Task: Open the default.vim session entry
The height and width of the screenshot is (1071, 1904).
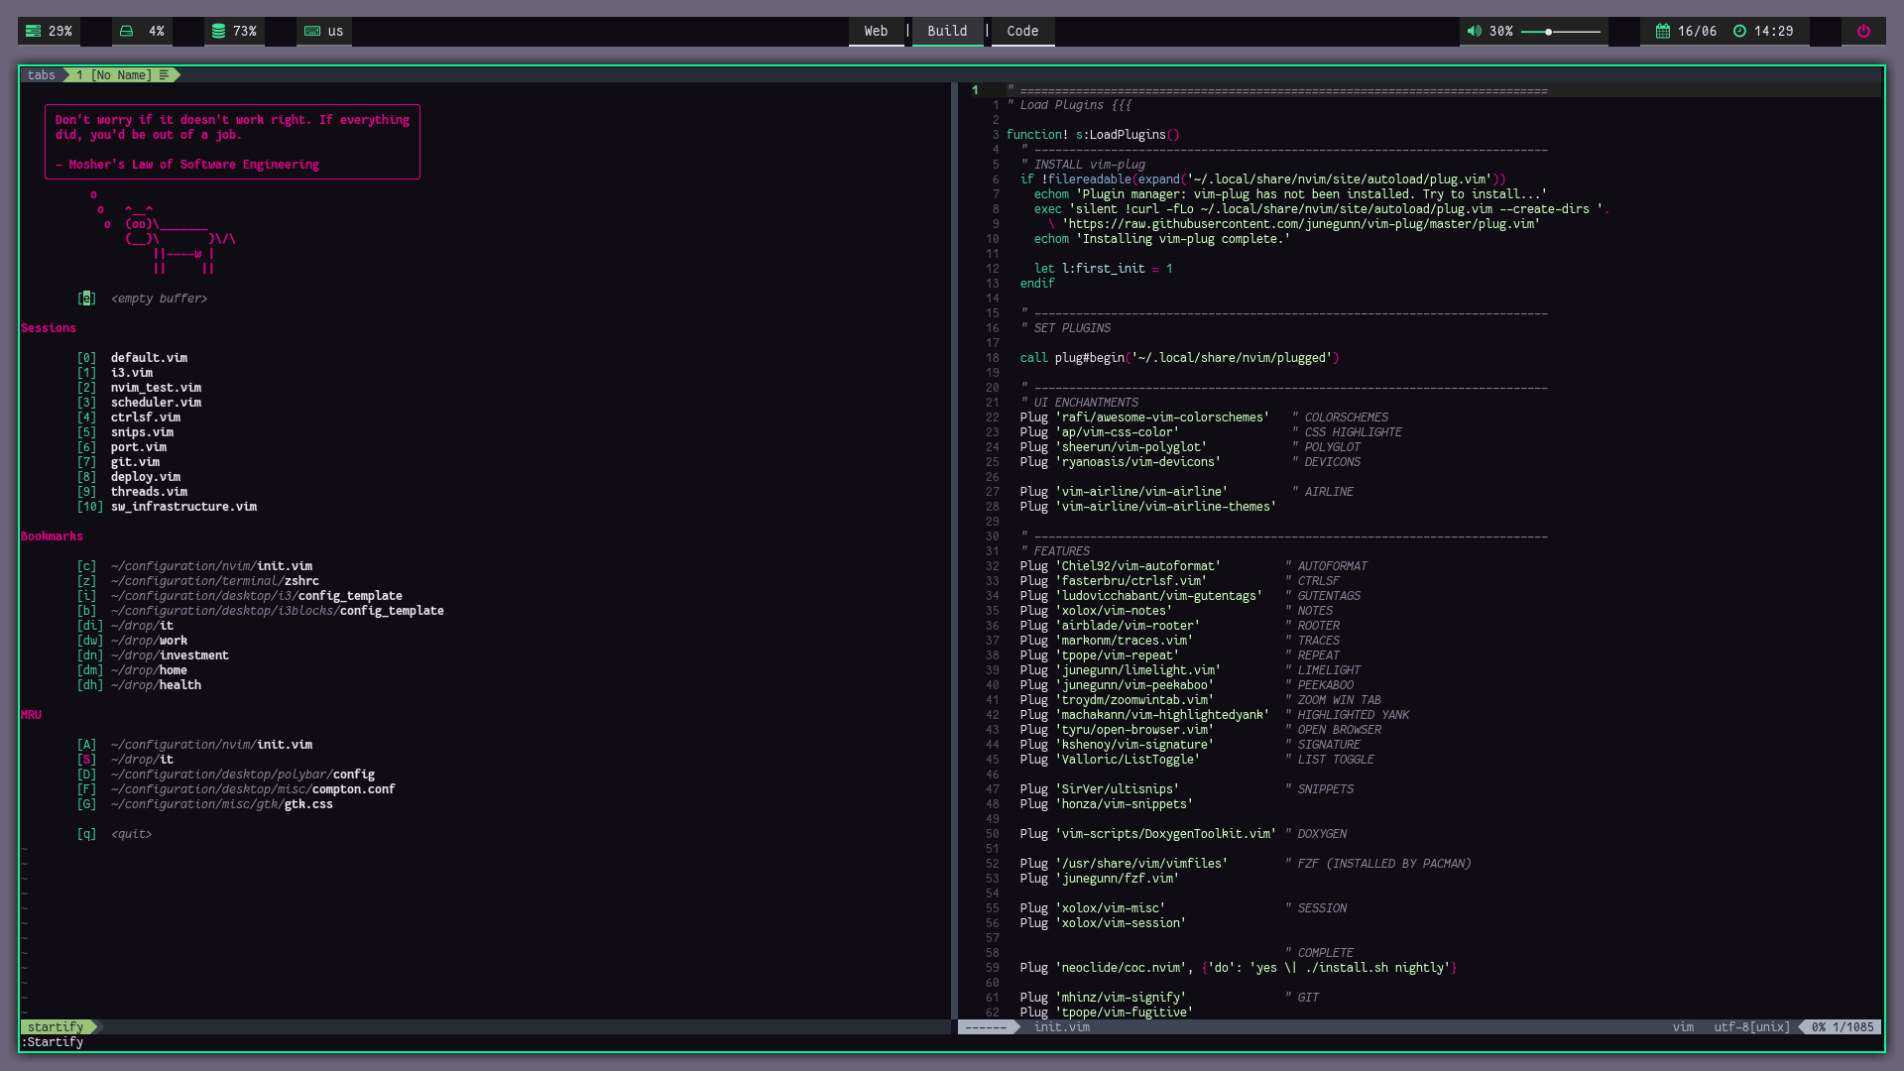Action: point(149,358)
